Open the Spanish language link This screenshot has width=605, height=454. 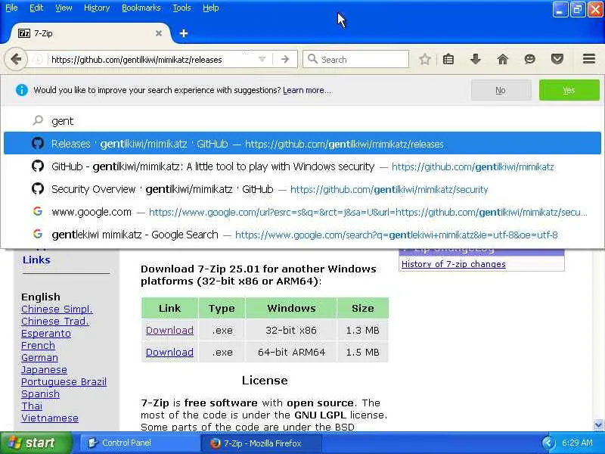click(x=40, y=394)
